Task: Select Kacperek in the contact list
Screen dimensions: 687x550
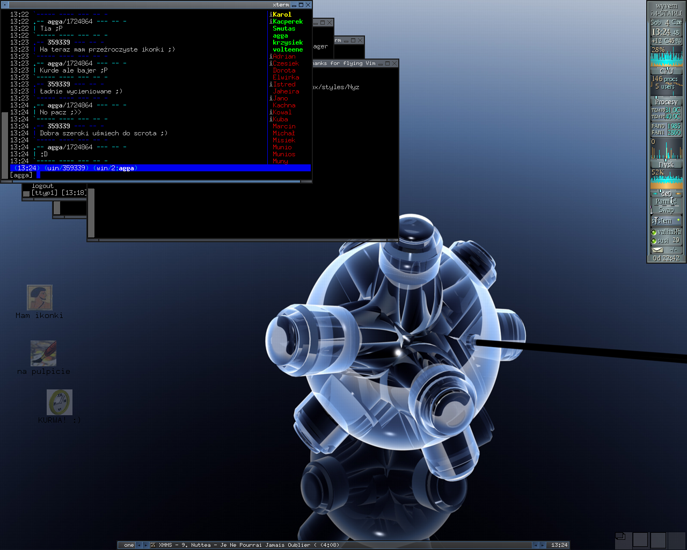Action: click(x=288, y=21)
